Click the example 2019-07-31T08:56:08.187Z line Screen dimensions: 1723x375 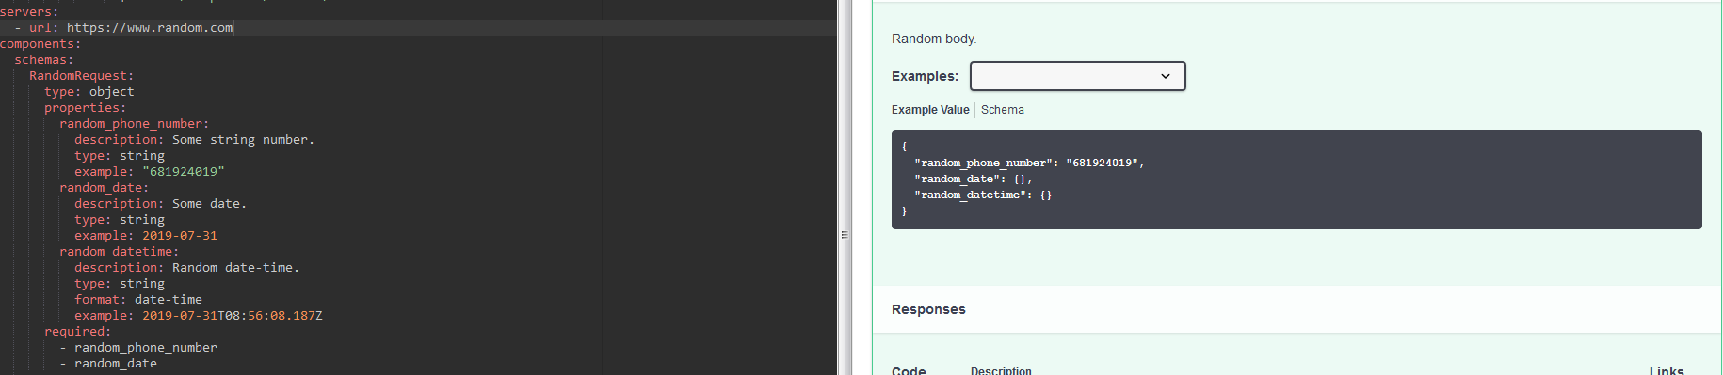pyautogui.click(x=198, y=316)
